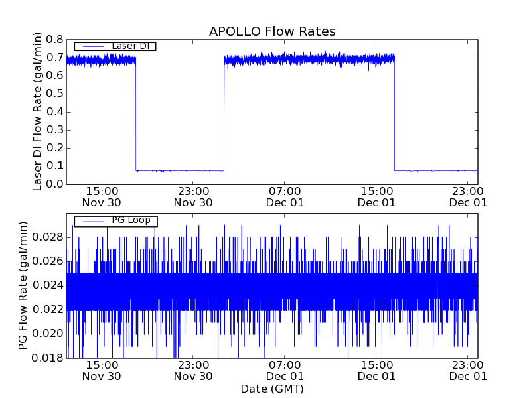Click the first low-flow segment in Laser DI plot

tap(179, 170)
